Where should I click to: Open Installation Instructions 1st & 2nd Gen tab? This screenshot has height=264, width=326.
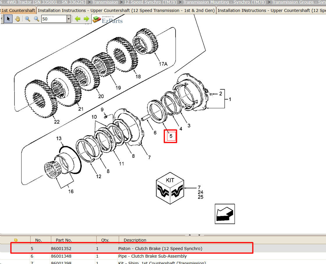pos(126,10)
